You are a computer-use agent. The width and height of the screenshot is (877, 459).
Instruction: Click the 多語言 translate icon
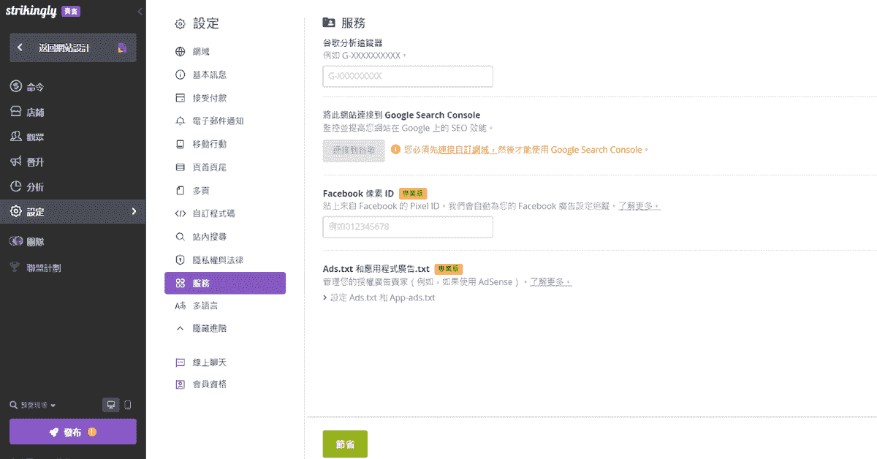click(x=181, y=306)
